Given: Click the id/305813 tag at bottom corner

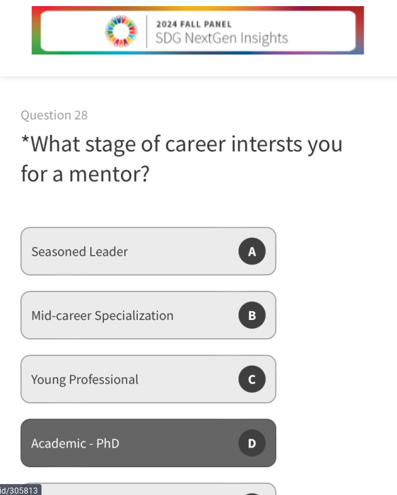Looking at the screenshot, I should 20,490.
